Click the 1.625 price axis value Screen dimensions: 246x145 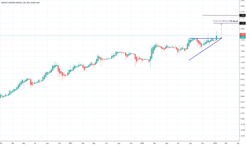coord(242,46)
